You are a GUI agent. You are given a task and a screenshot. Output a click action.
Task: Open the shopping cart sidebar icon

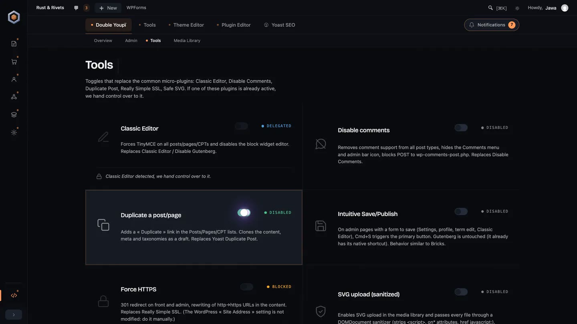point(14,62)
